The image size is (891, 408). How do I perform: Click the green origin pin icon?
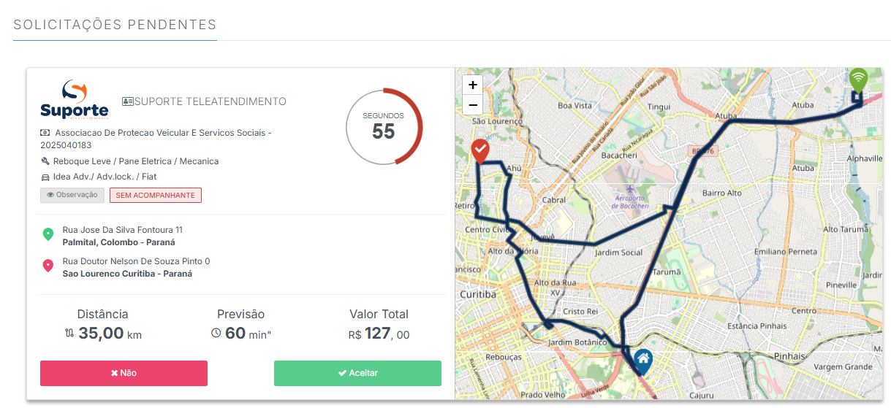[x=48, y=234]
